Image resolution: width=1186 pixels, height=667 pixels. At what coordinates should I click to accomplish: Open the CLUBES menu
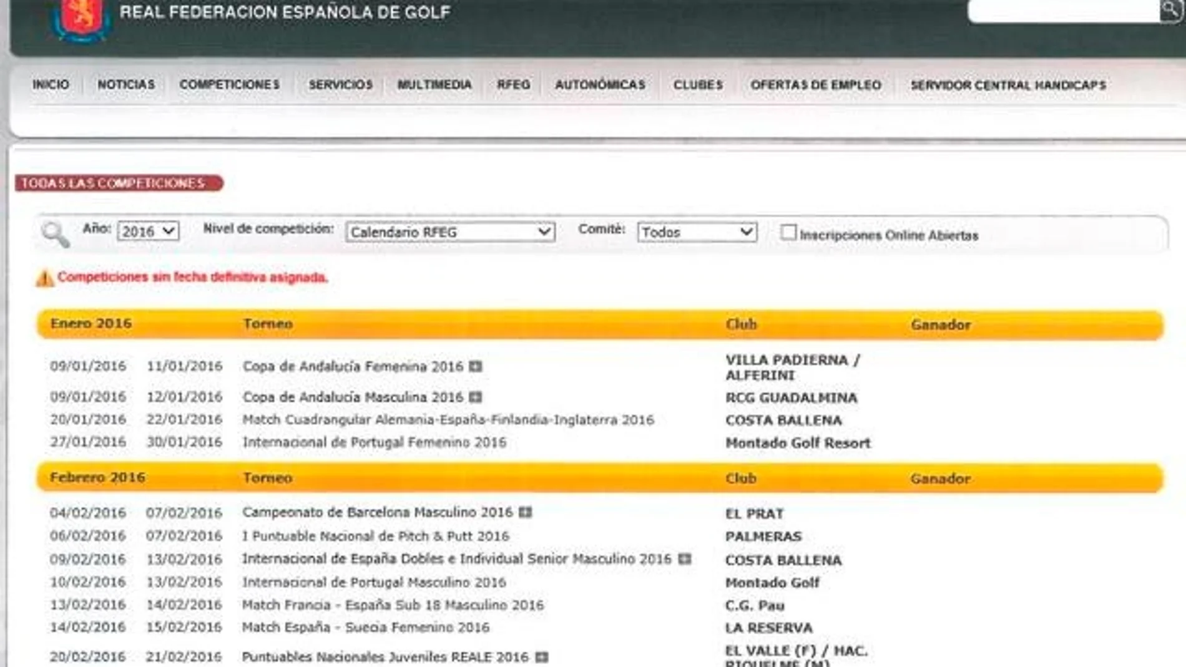698,85
